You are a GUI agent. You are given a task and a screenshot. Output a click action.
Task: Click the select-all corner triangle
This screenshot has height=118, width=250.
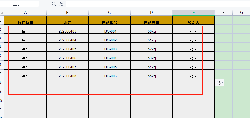(x=2, y=13)
